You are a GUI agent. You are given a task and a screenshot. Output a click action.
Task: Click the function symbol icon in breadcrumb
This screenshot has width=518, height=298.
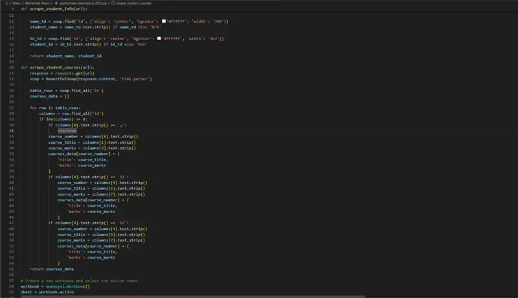pos(113,3)
